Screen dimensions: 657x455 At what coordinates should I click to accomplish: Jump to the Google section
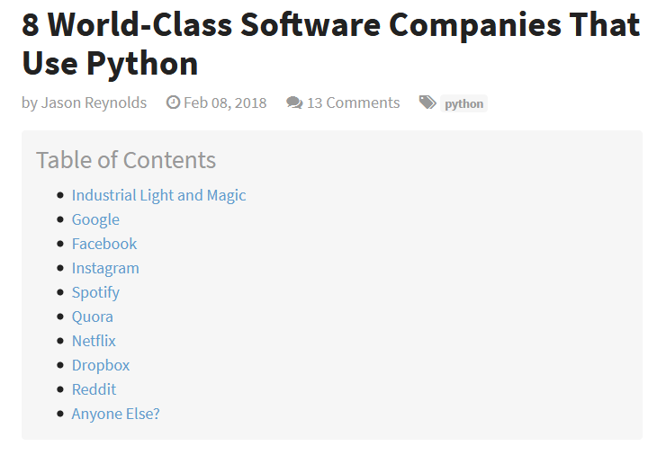pyautogui.click(x=95, y=219)
